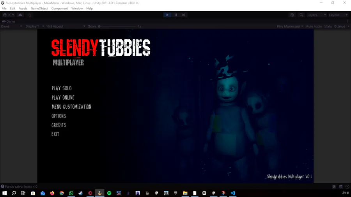Toggle Gizmos in Game view
This screenshot has width=351, height=197.
coord(340,26)
